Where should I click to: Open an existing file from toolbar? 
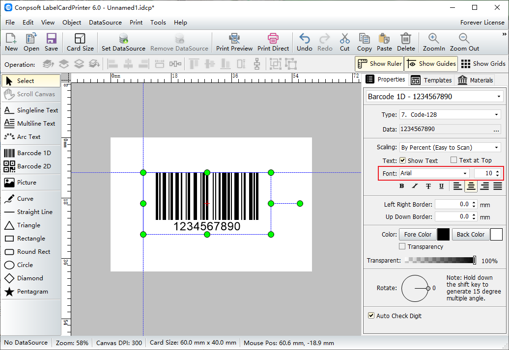point(31,42)
